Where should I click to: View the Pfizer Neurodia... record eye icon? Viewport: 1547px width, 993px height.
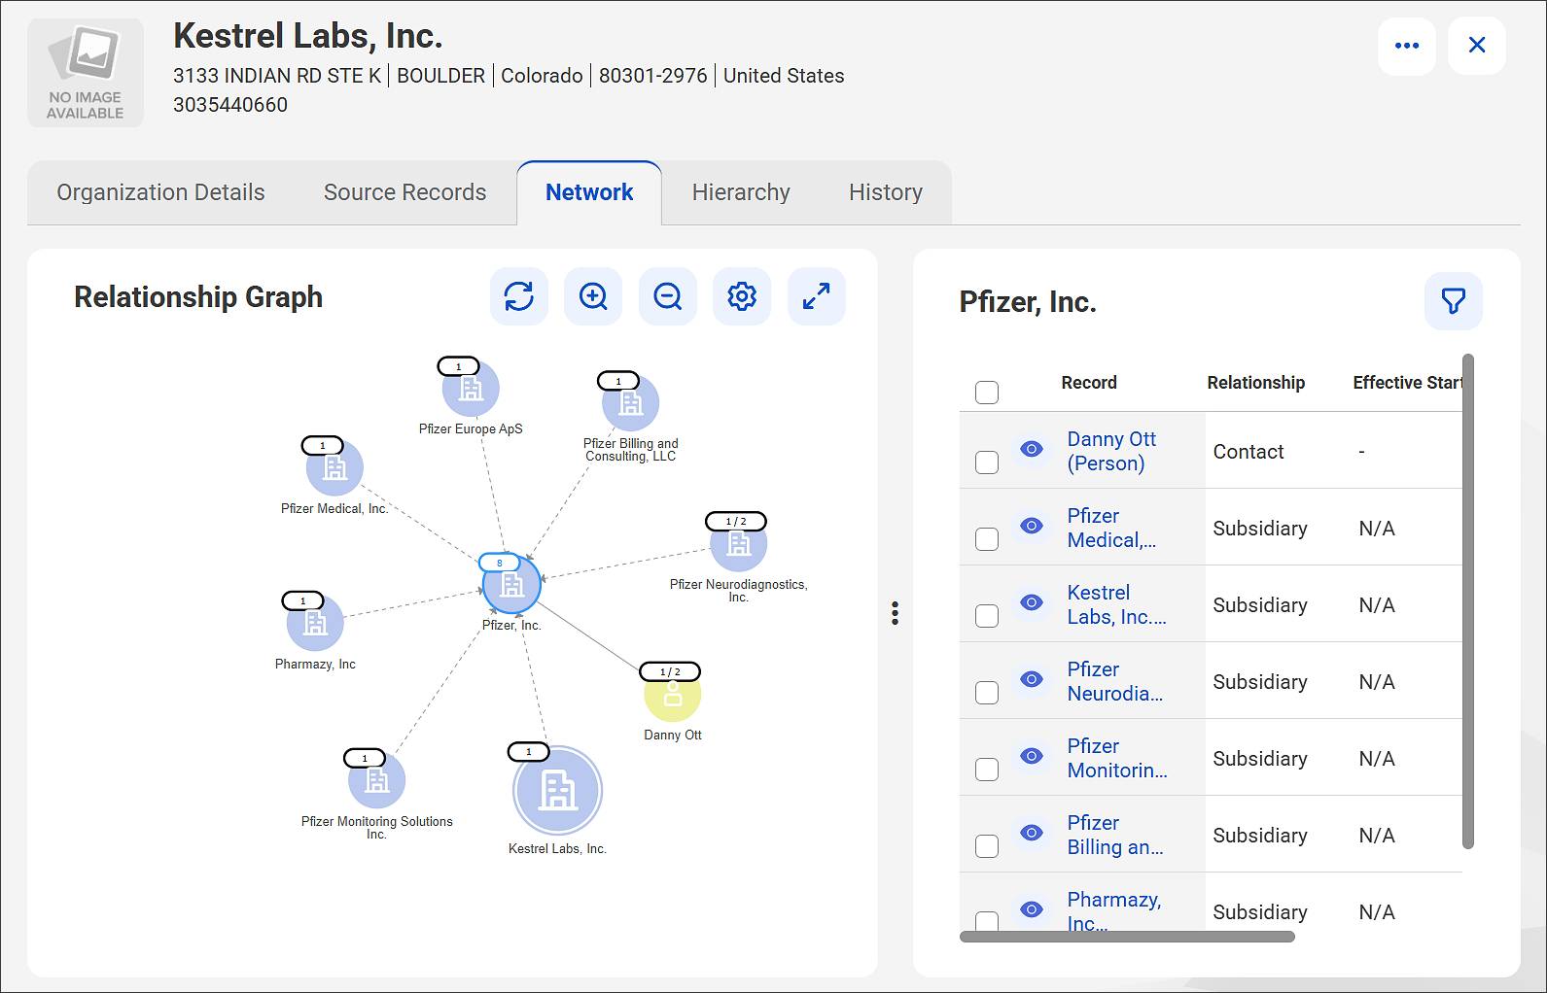click(x=1032, y=679)
